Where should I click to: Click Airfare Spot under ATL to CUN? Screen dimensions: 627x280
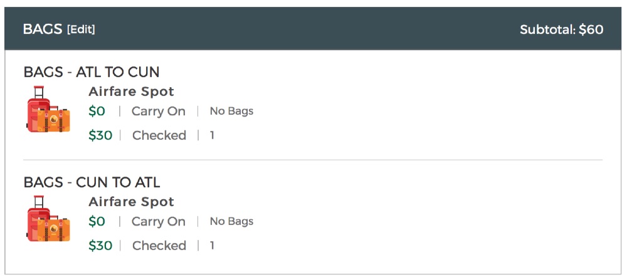click(x=131, y=91)
